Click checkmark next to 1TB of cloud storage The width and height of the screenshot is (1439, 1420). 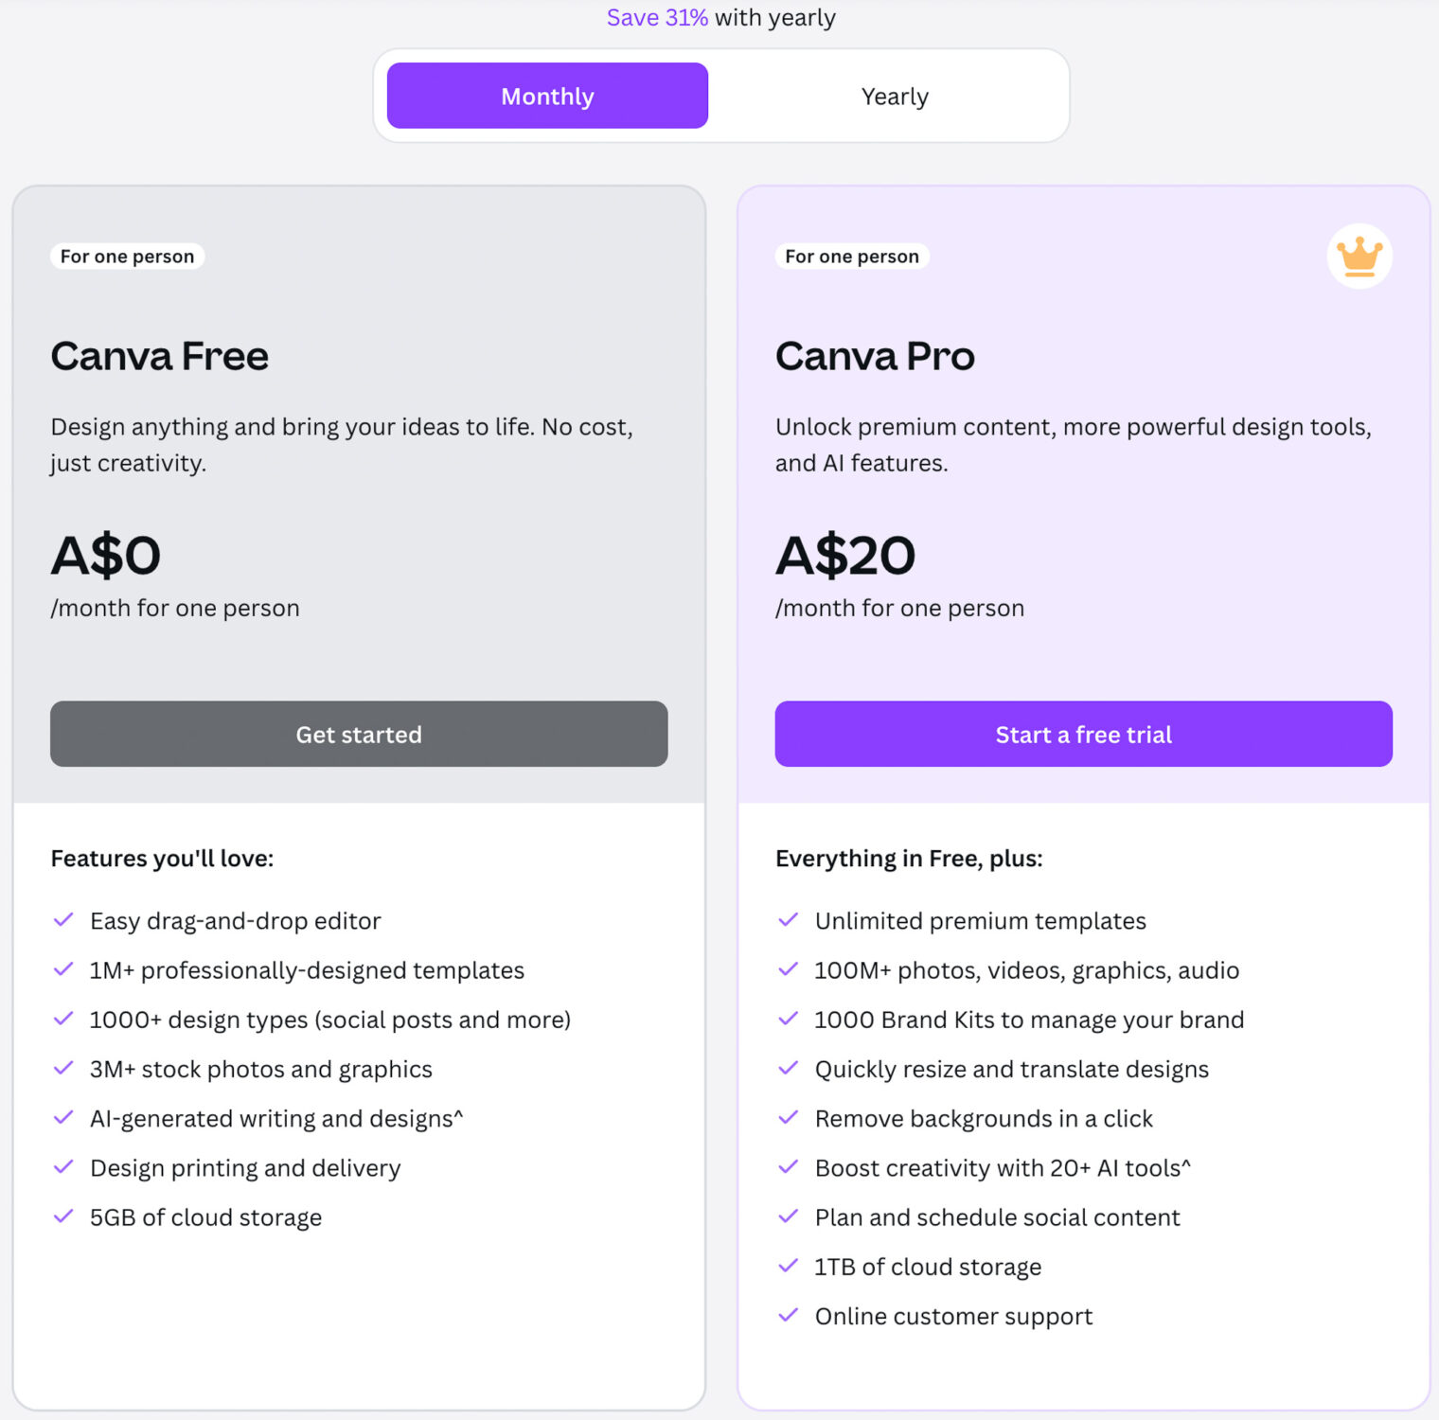788,1266
